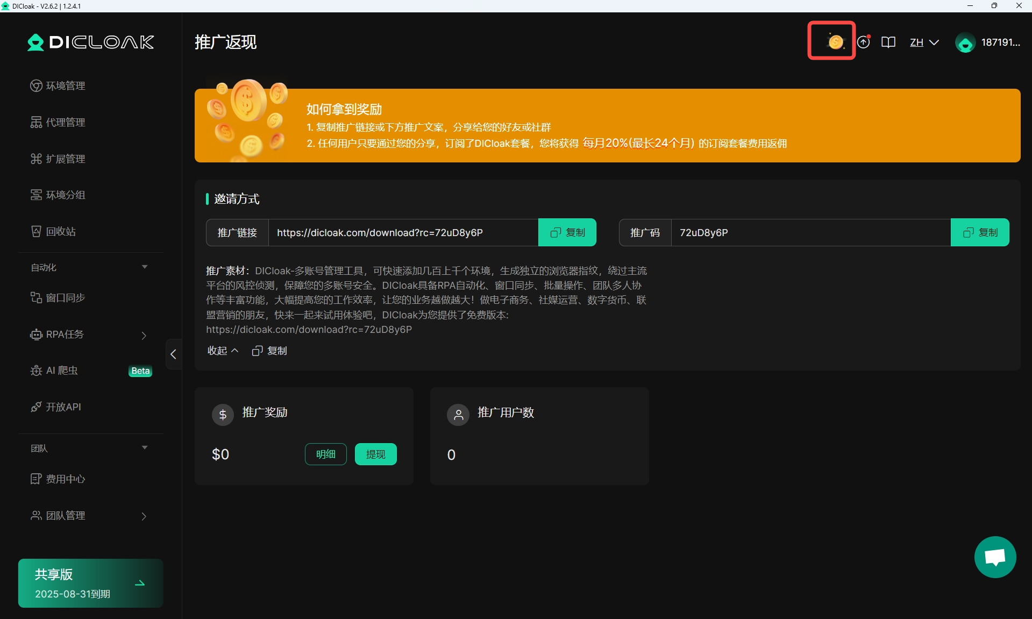Click the 推广链接 URL input field
The width and height of the screenshot is (1032, 619).
403,232
